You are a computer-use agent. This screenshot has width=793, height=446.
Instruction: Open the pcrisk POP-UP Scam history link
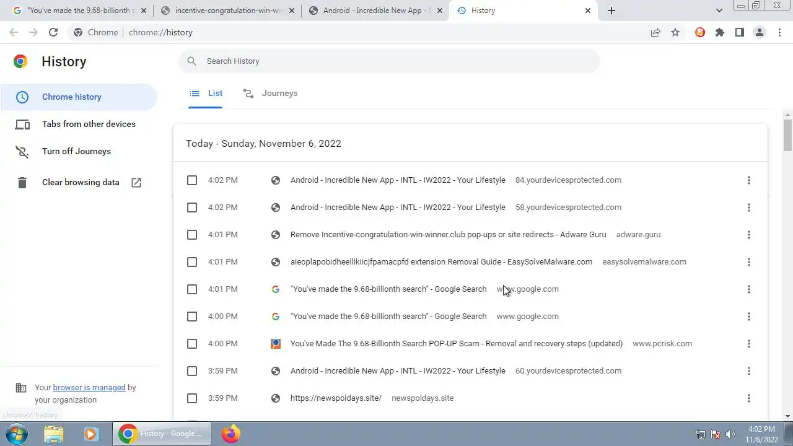point(457,344)
